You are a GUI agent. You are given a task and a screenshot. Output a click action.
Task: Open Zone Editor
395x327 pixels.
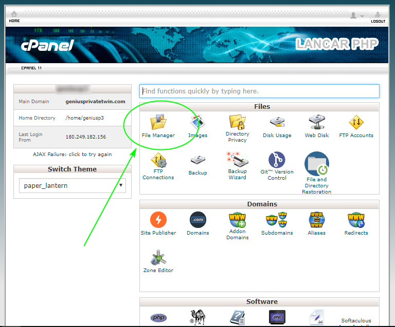click(158, 261)
